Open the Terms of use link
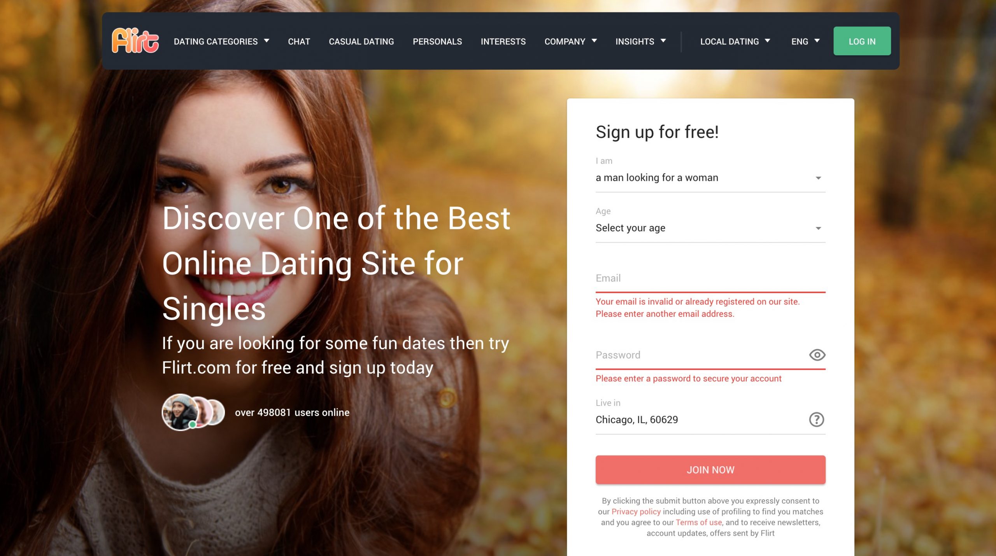 (698, 522)
